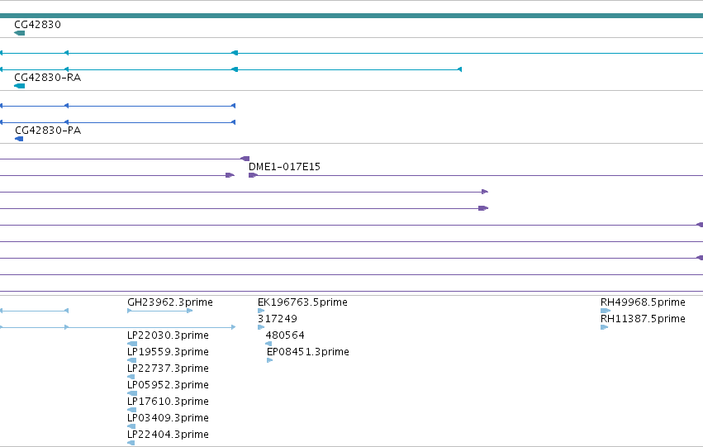This screenshot has height=447, width=703.
Task: Click the glyph under LP17610.3prime
Action: coord(132,411)
